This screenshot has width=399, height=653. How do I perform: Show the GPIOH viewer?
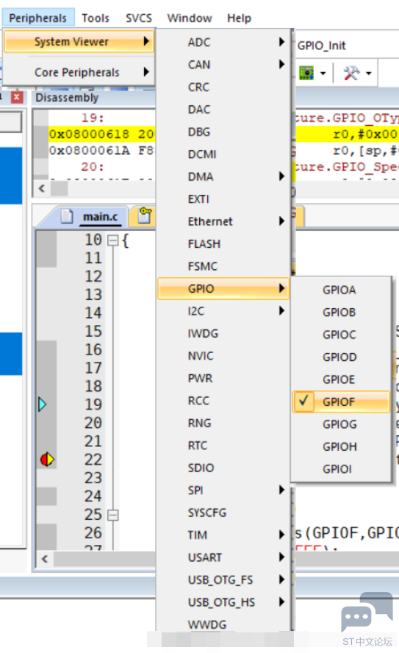pyautogui.click(x=341, y=447)
